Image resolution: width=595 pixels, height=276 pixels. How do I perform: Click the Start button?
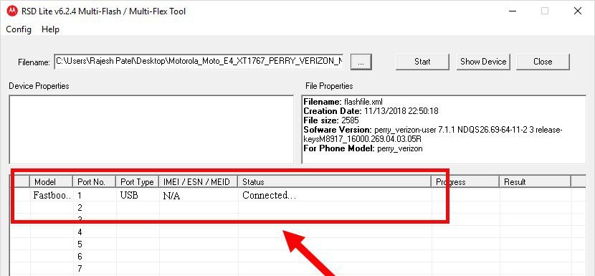(x=422, y=62)
